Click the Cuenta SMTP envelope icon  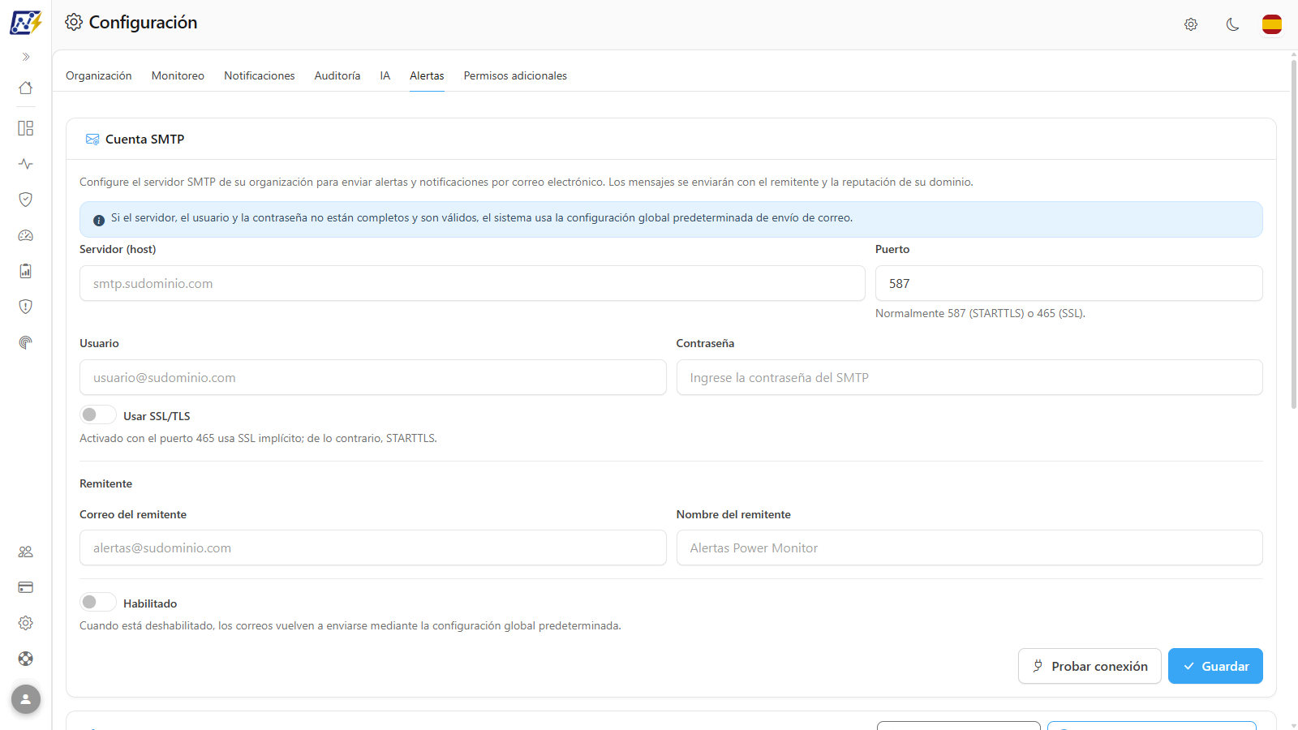pos(92,140)
